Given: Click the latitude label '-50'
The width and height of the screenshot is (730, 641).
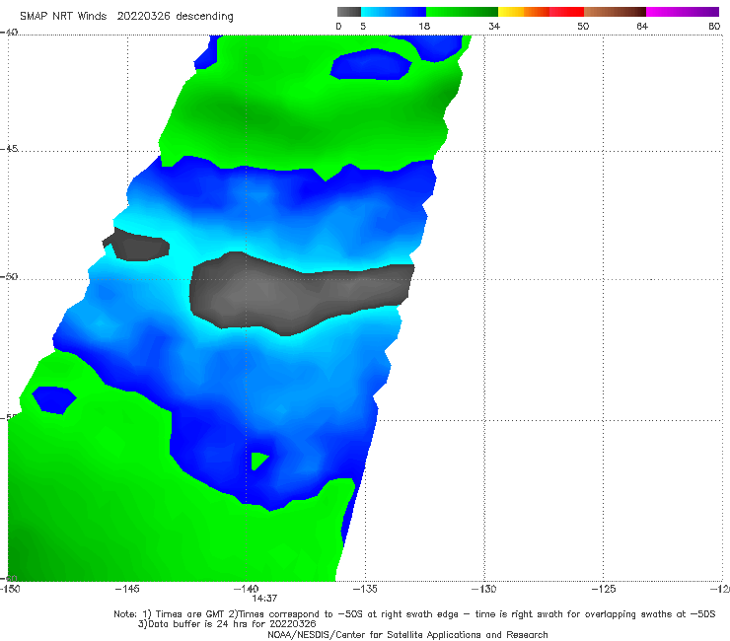Looking at the screenshot, I should (x=9, y=276).
